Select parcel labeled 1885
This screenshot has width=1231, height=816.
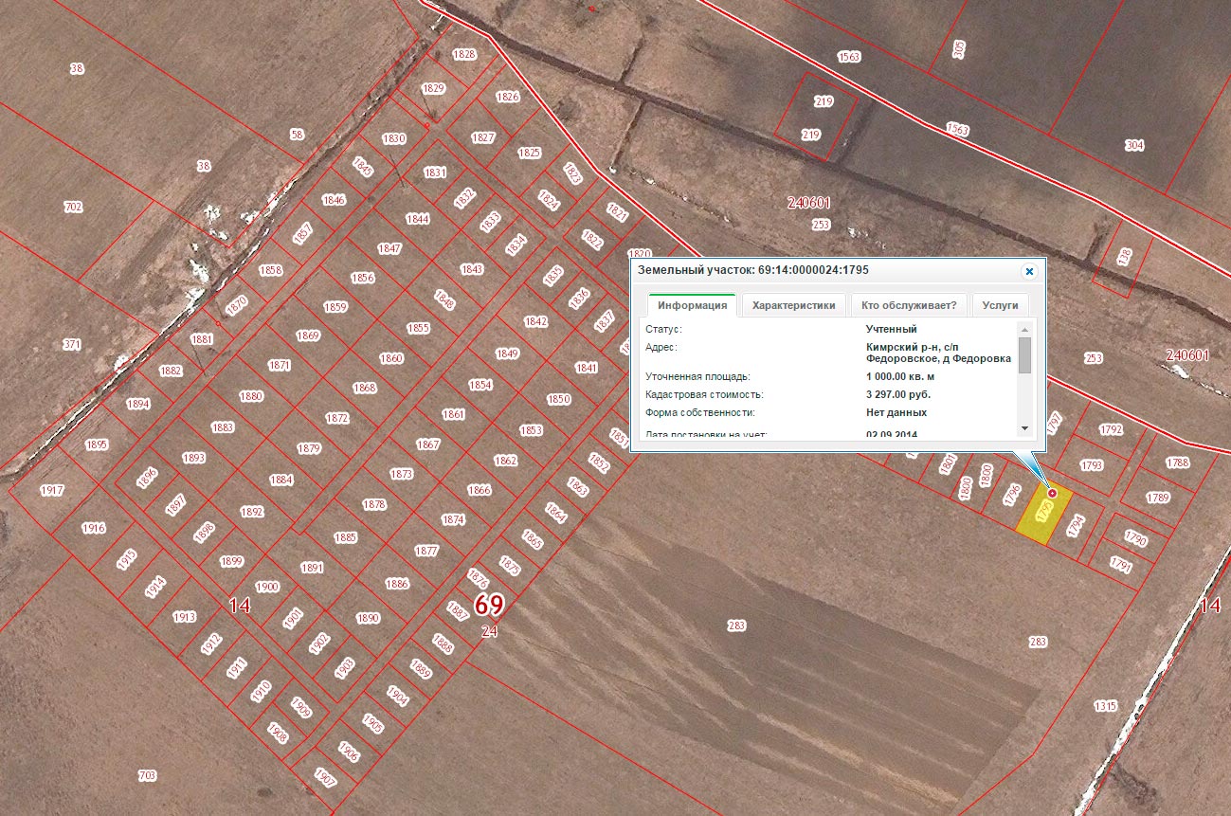click(345, 537)
